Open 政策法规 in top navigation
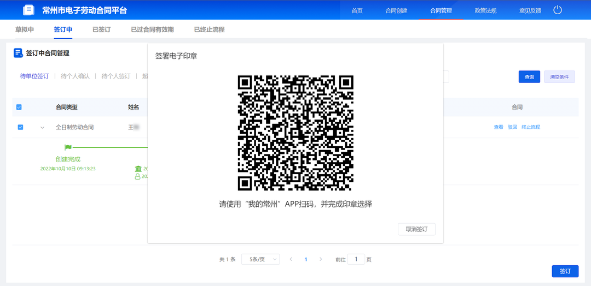This screenshot has width=591, height=286. click(485, 10)
